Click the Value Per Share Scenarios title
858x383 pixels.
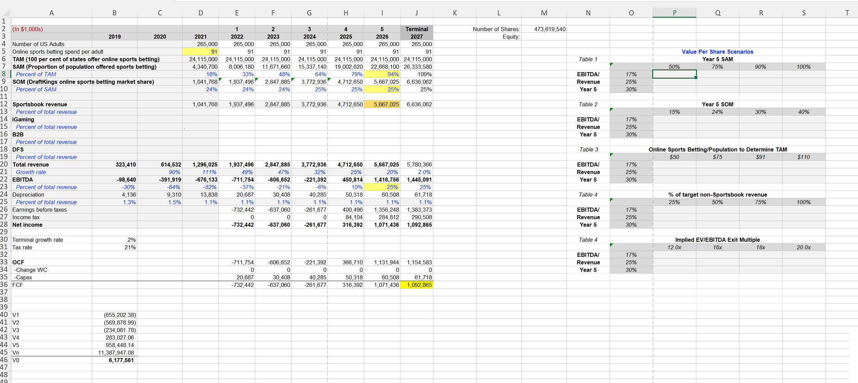pyautogui.click(x=717, y=52)
